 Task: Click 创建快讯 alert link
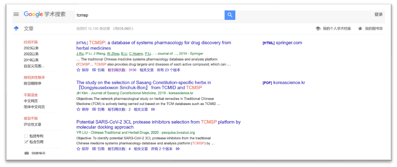click(x=39, y=153)
